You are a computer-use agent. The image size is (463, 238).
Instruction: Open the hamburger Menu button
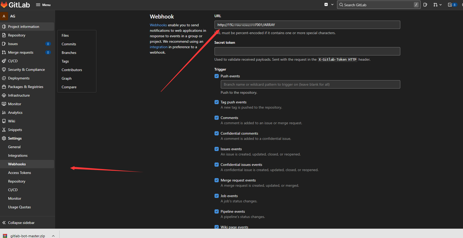click(x=43, y=5)
